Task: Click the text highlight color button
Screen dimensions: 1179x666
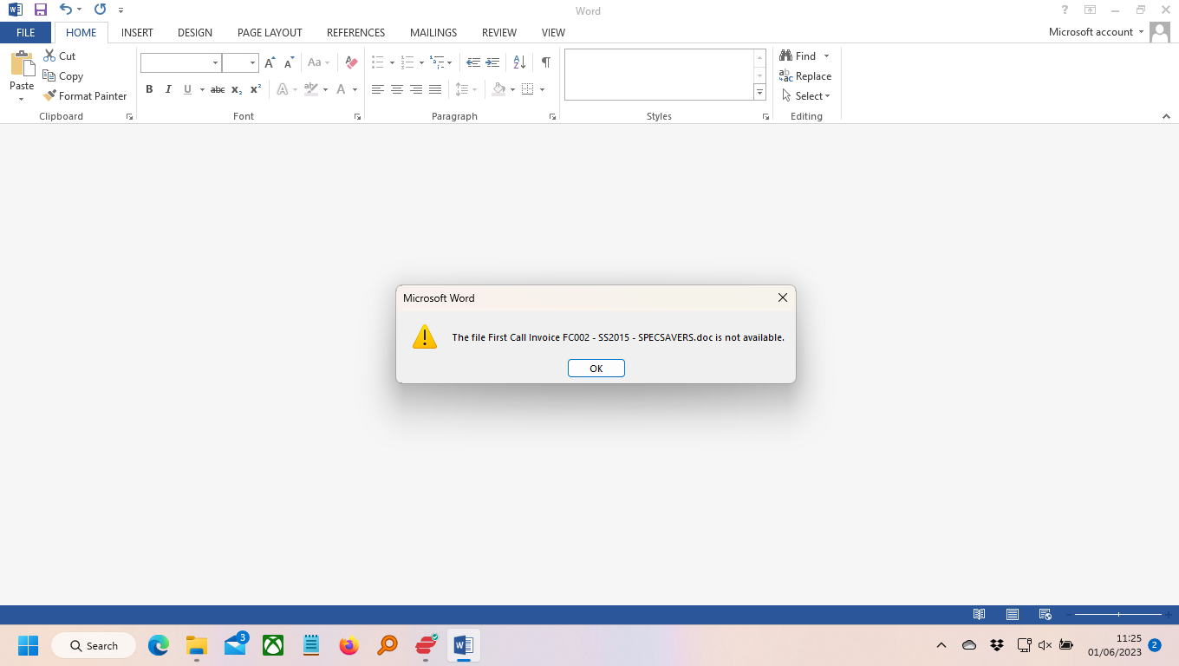Action: pyautogui.click(x=310, y=89)
